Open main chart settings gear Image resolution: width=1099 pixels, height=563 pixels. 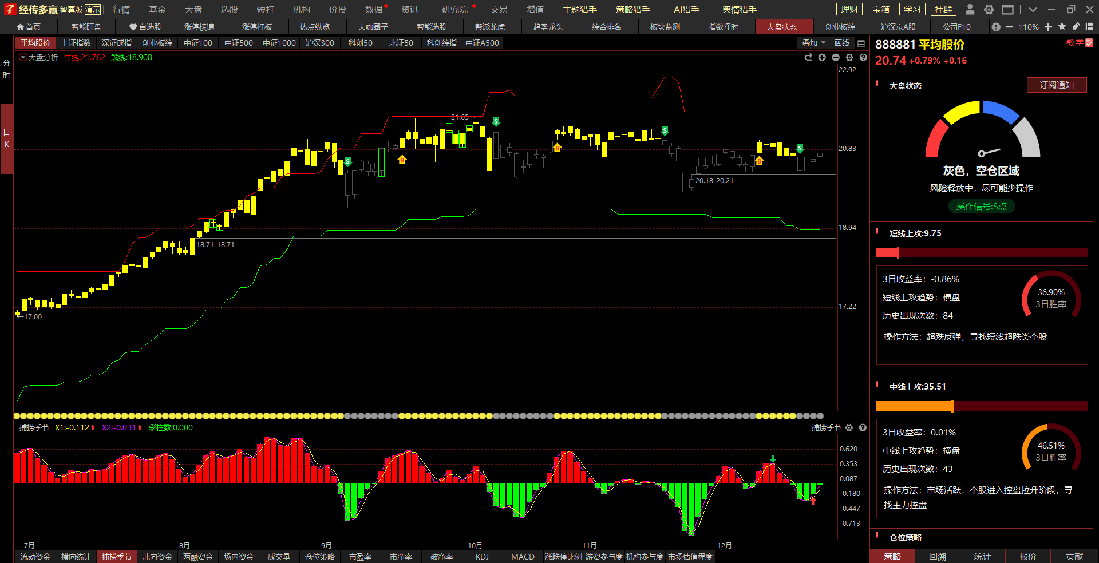(849, 58)
